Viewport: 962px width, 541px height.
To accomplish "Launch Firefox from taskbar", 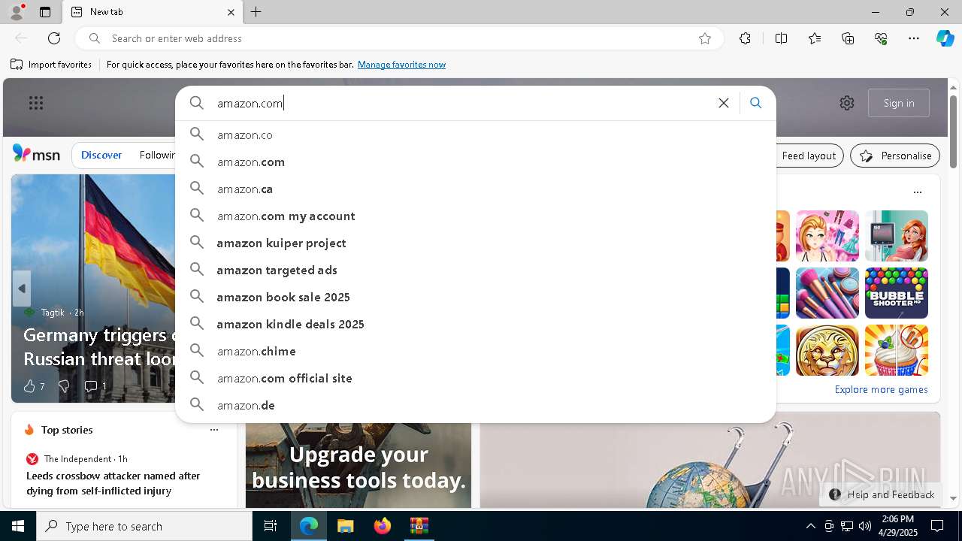I will pos(383,526).
